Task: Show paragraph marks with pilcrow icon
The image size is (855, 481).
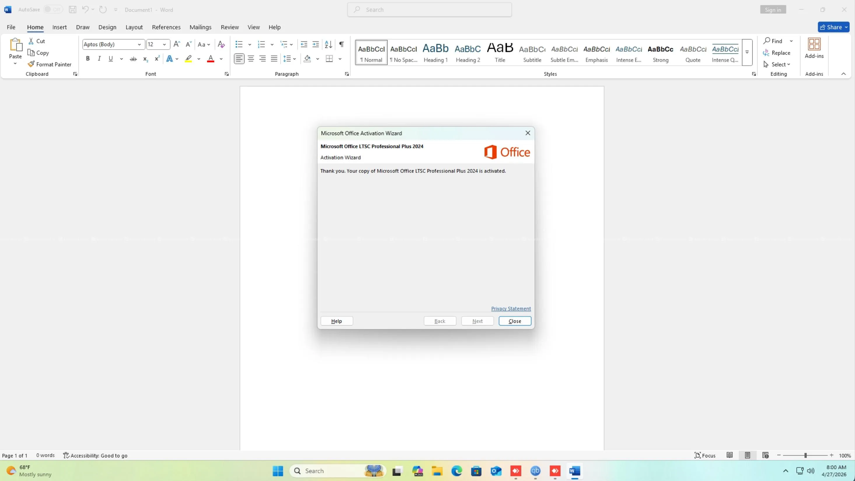Action: [x=341, y=44]
